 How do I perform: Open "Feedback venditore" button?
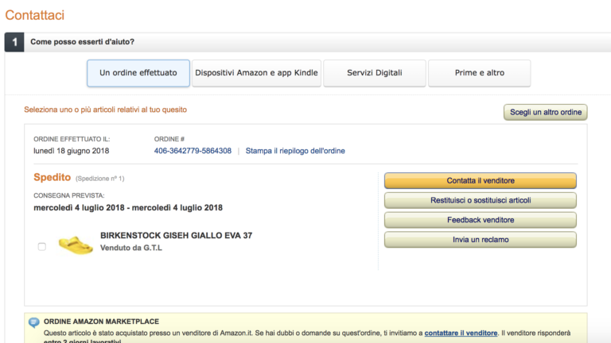pos(481,220)
